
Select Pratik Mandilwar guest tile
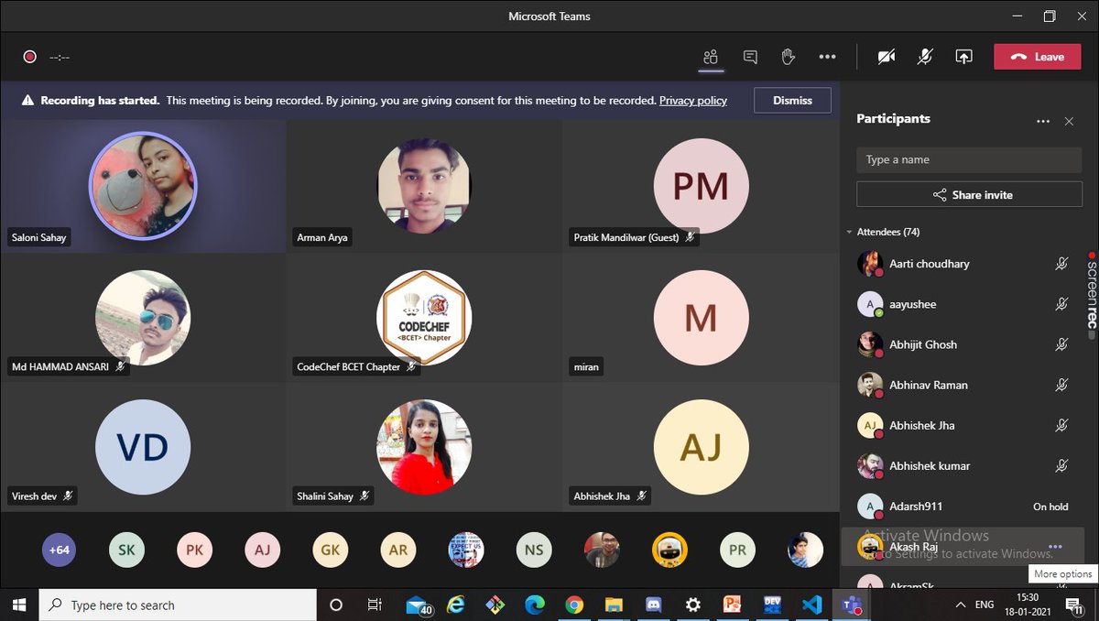[701, 186]
